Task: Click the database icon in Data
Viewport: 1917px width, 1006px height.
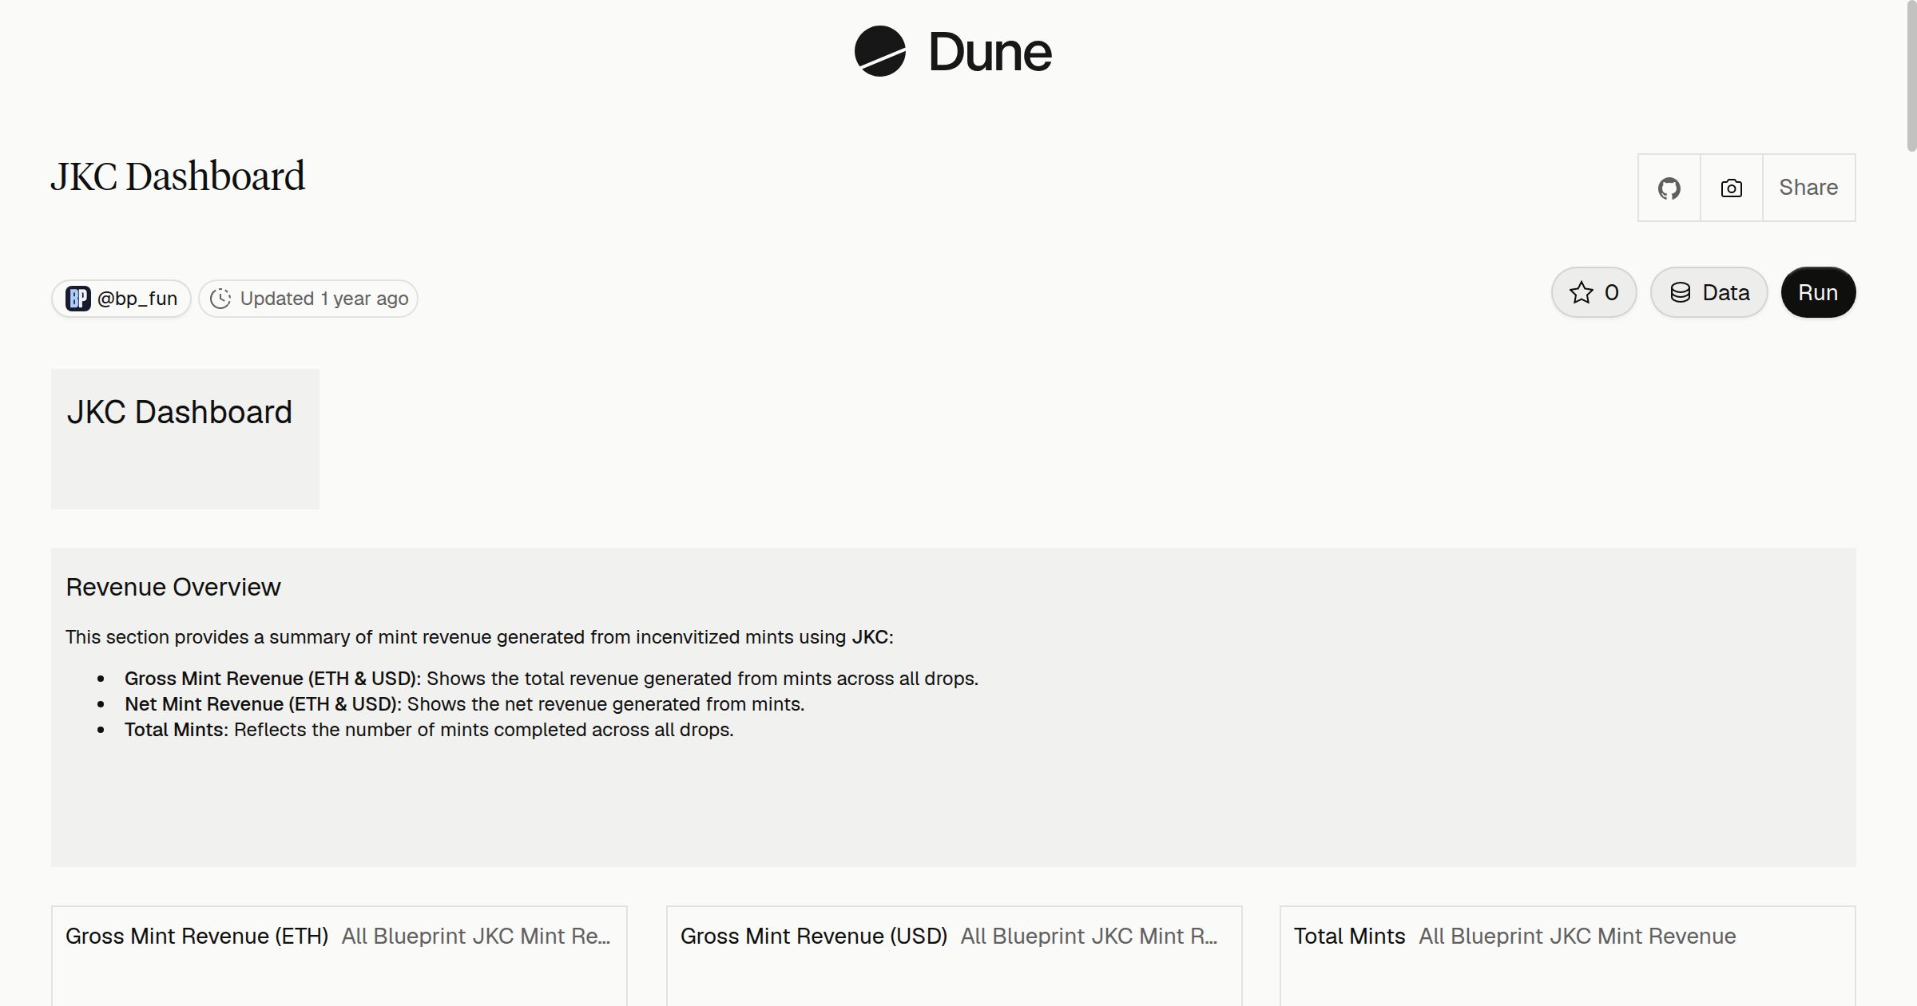Action: click(x=1681, y=292)
